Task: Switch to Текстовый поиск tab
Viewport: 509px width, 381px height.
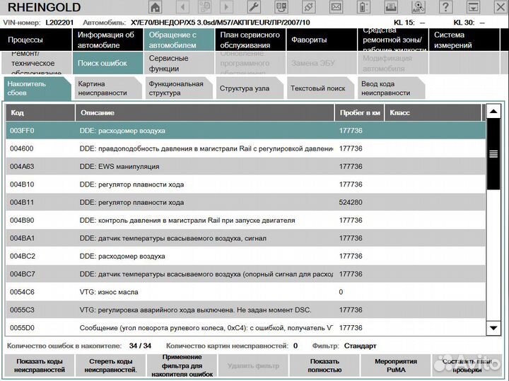Action: [320, 88]
